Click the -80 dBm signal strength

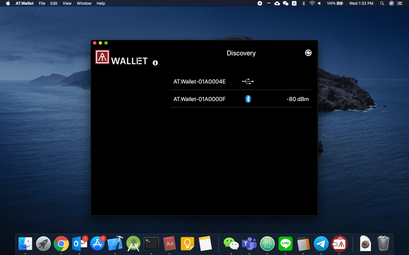[298, 99]
